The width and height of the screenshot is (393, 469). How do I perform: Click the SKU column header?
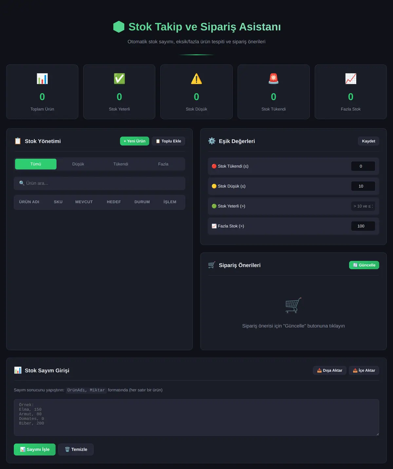[x=58, y=202]
